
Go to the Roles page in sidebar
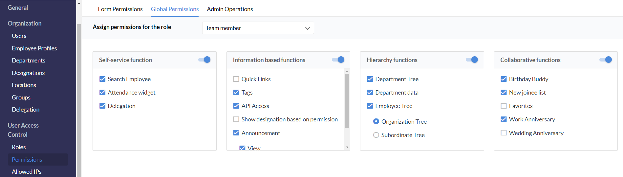(x=19, y=147)
